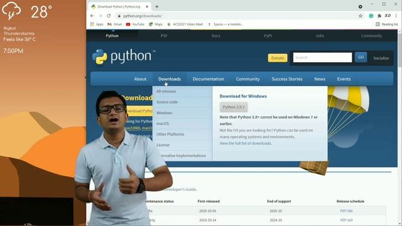Image resolution: width=402 pixels, height=226 pixels.
Task: Choose Source code in Downloads dropdown
Action: click(182, 102)
